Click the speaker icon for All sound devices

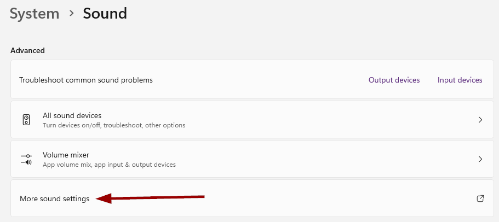click(x=26, y=120)
